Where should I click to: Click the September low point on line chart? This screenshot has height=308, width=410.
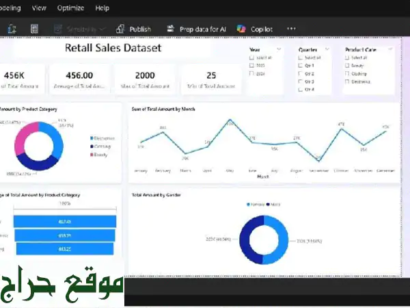[x=320, y=161]
